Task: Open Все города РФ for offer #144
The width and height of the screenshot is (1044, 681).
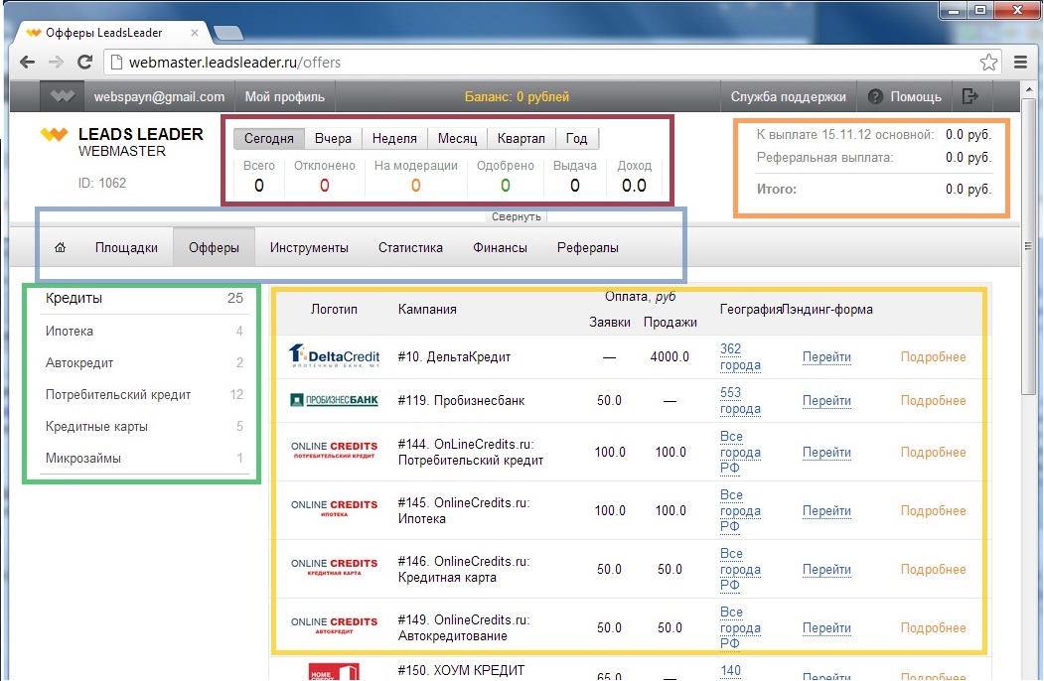Action: 740,452
